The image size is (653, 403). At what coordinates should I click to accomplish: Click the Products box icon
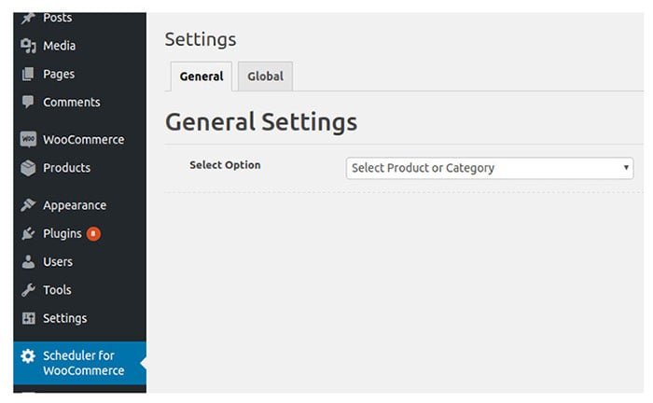click(x=28, y=168)
